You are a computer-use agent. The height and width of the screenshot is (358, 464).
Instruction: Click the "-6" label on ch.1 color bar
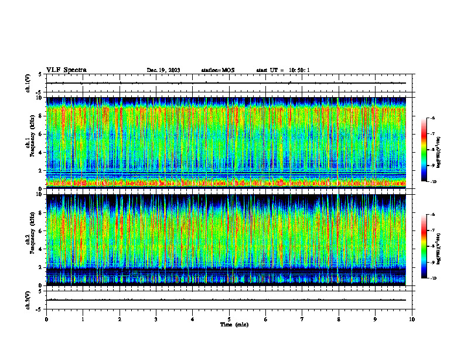point(432,118)
